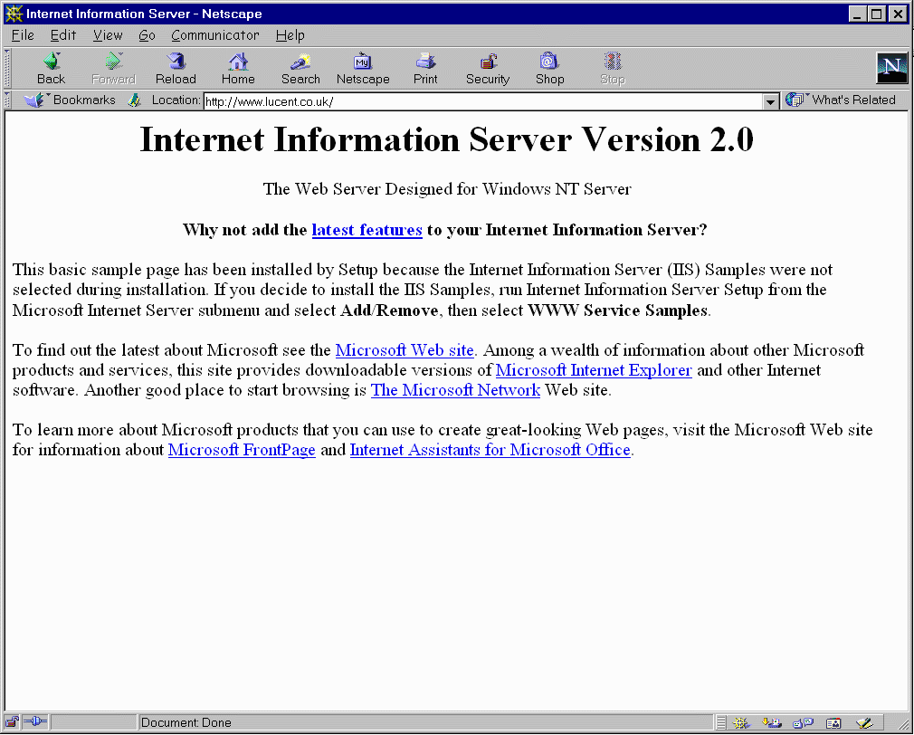
Task: Open the Edit menu
Action: 63,35
